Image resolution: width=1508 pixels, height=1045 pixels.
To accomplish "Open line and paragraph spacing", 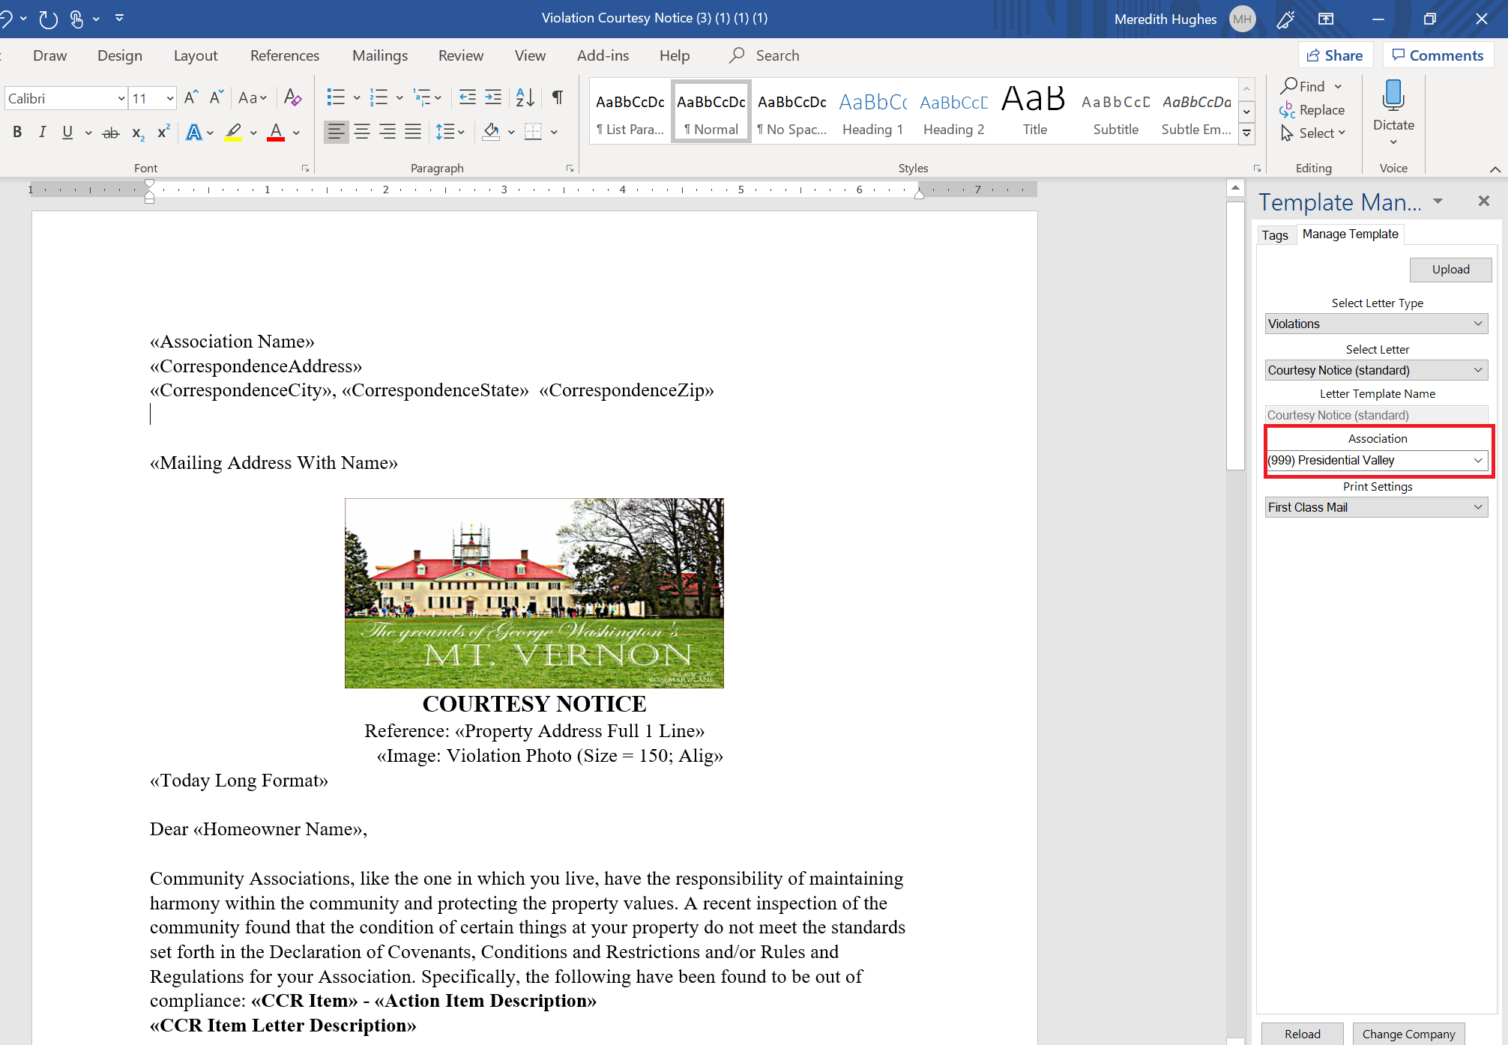I will 450,132.
